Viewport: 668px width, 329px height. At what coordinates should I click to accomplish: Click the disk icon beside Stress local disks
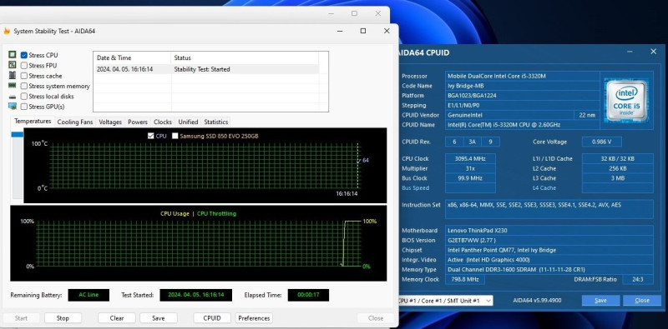(13, 97)
